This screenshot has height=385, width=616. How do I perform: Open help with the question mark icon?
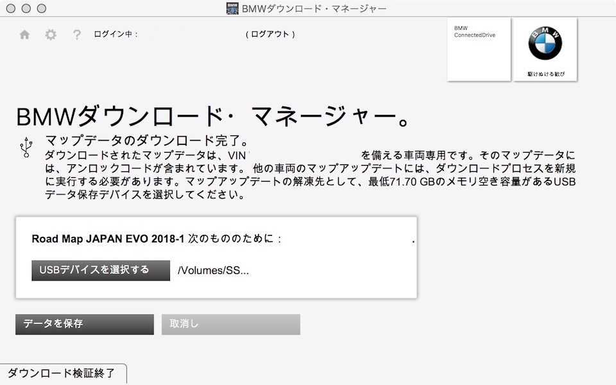76,35
